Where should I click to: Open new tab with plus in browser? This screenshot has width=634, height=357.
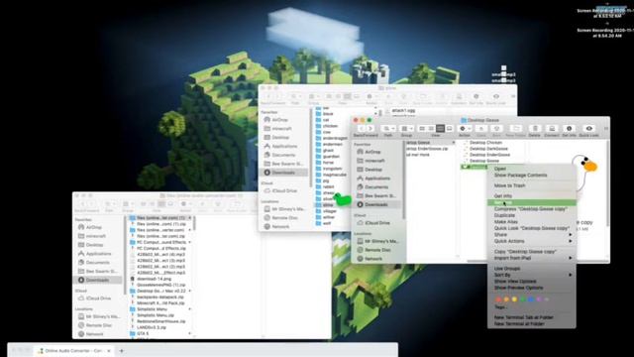121,351
